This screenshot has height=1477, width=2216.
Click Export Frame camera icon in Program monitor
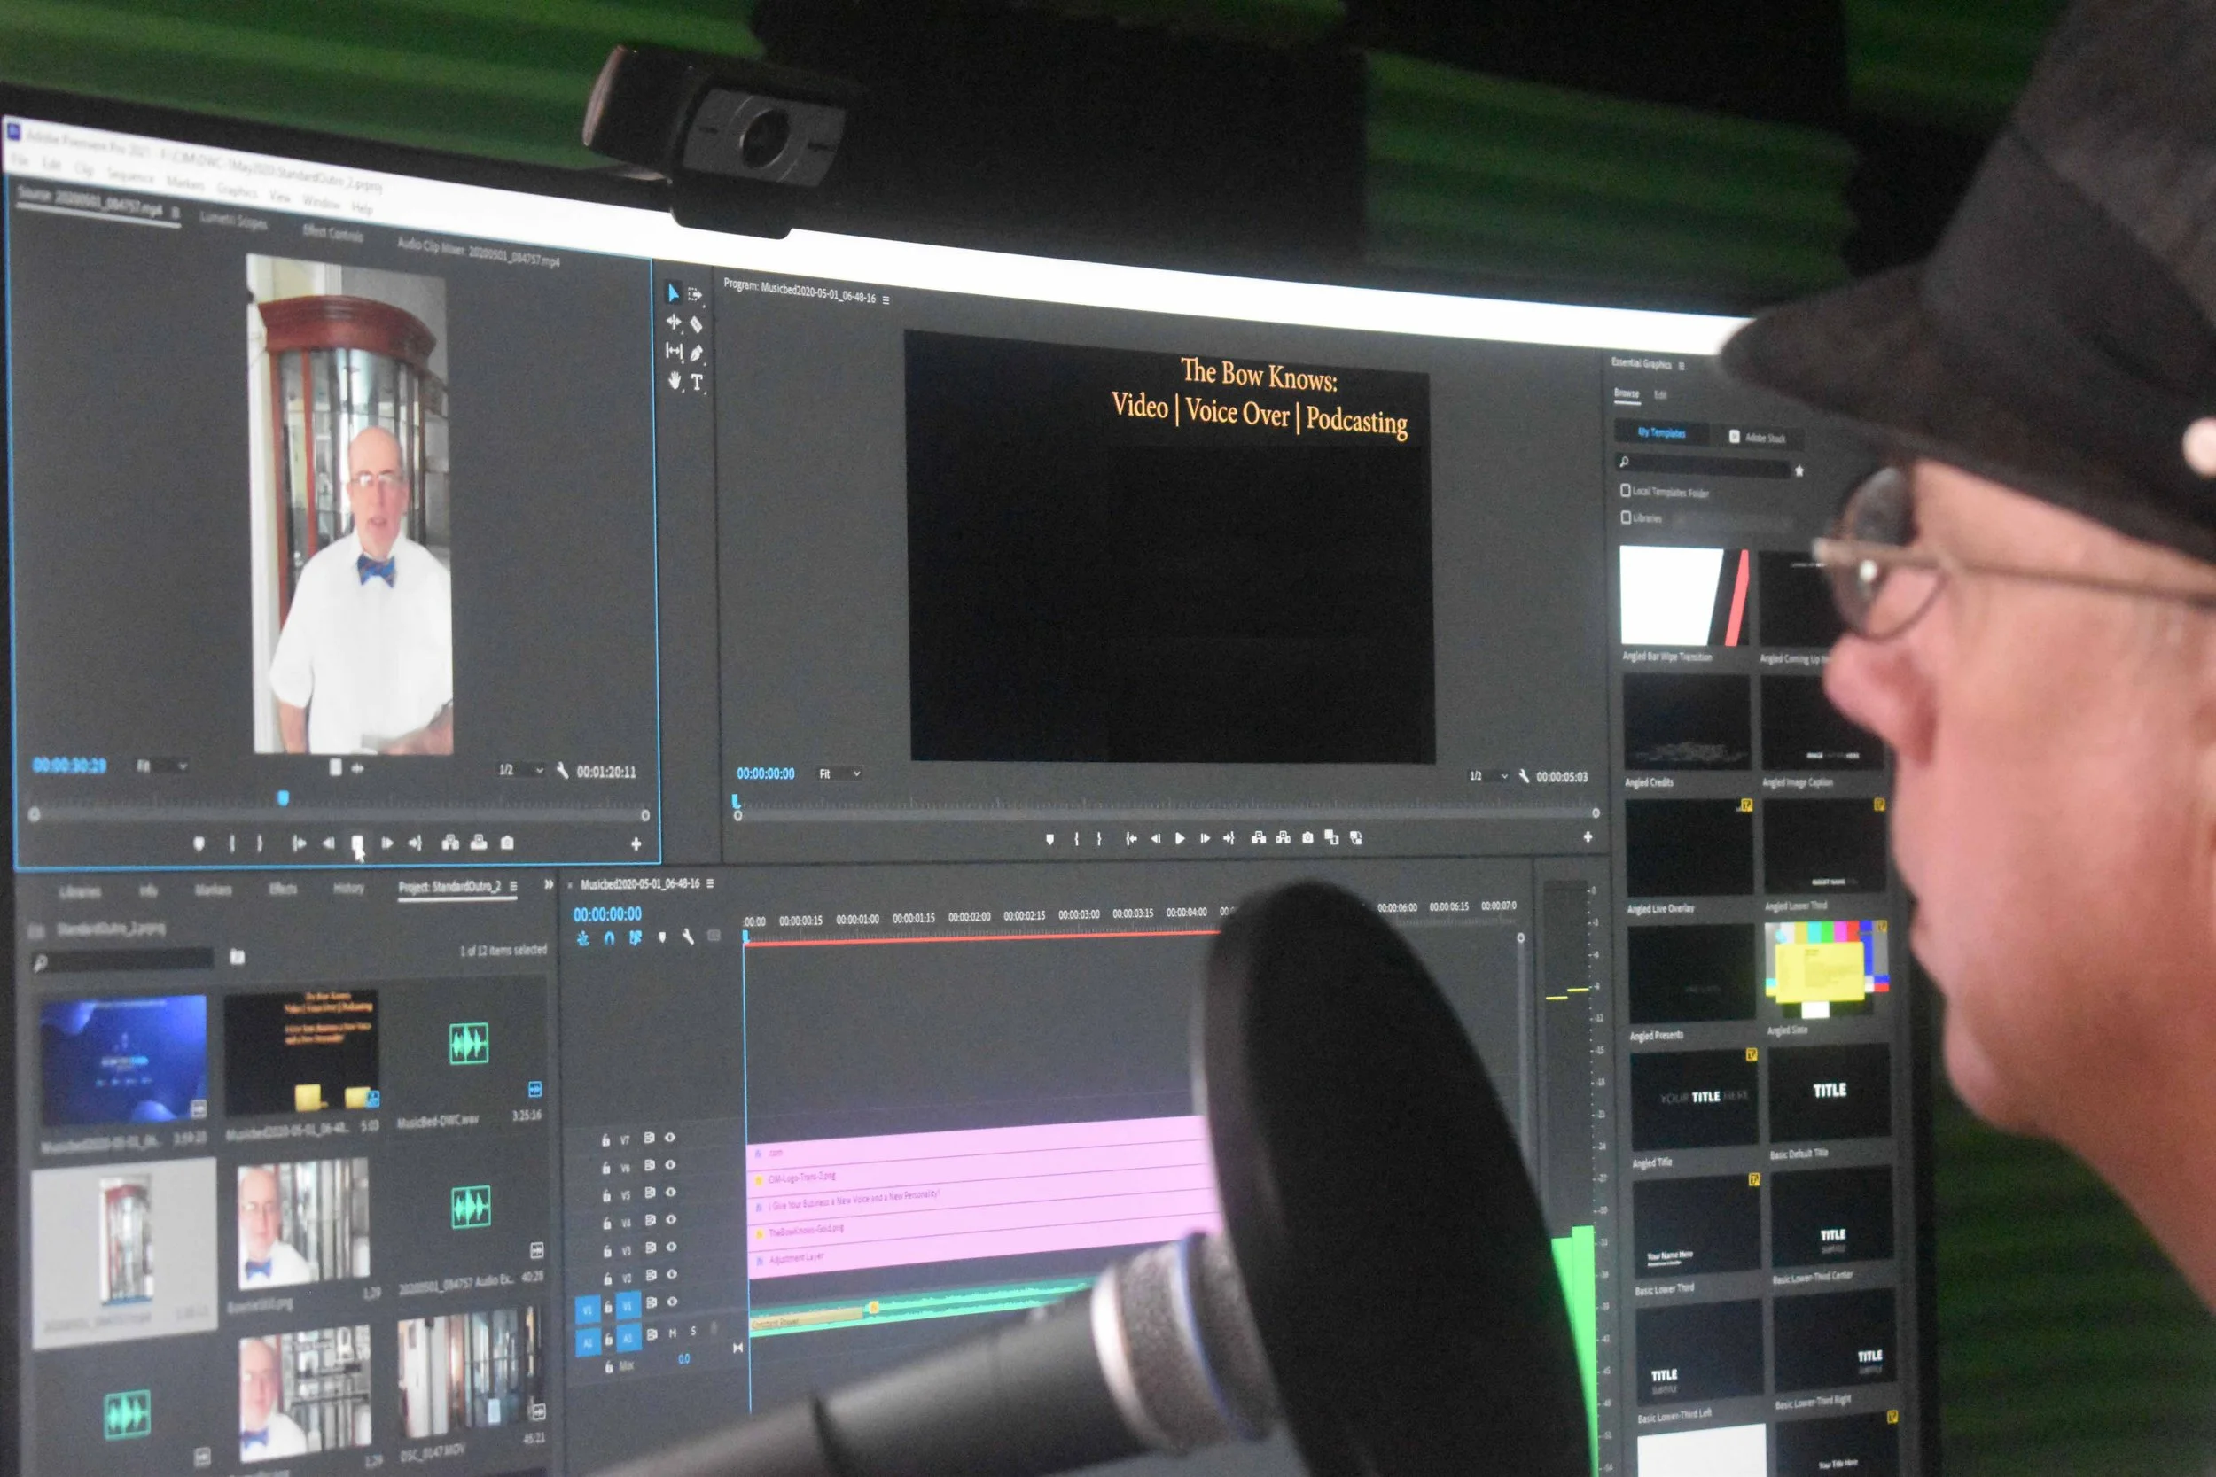(x=1307, y=837)
